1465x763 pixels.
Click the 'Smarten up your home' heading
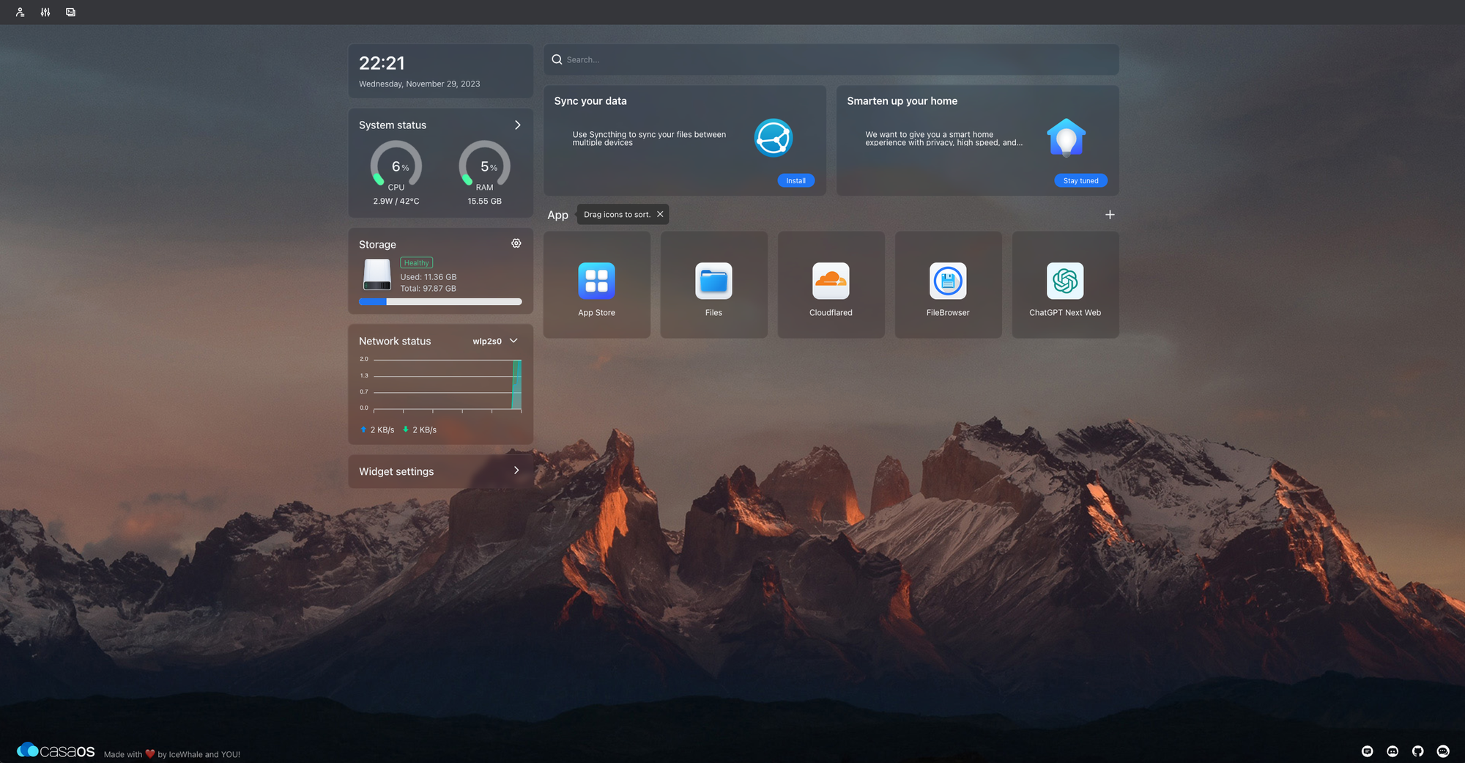point(902,101)
